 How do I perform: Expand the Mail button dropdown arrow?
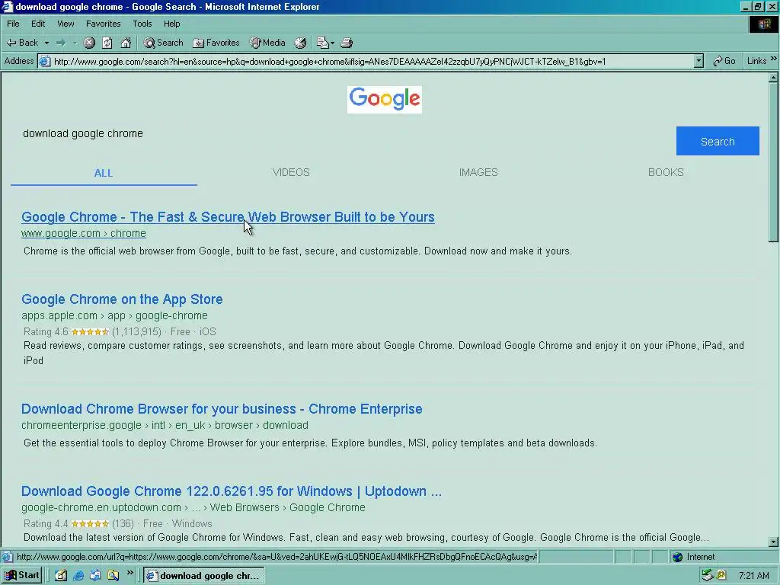click(x=332, y=43)
